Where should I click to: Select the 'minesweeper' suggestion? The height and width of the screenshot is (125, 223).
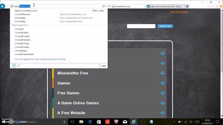pos(21,51)
